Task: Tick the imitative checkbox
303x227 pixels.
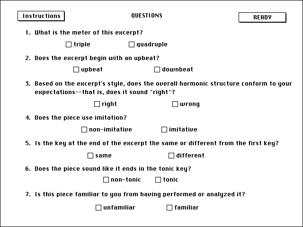Action: tap(164, 130)
